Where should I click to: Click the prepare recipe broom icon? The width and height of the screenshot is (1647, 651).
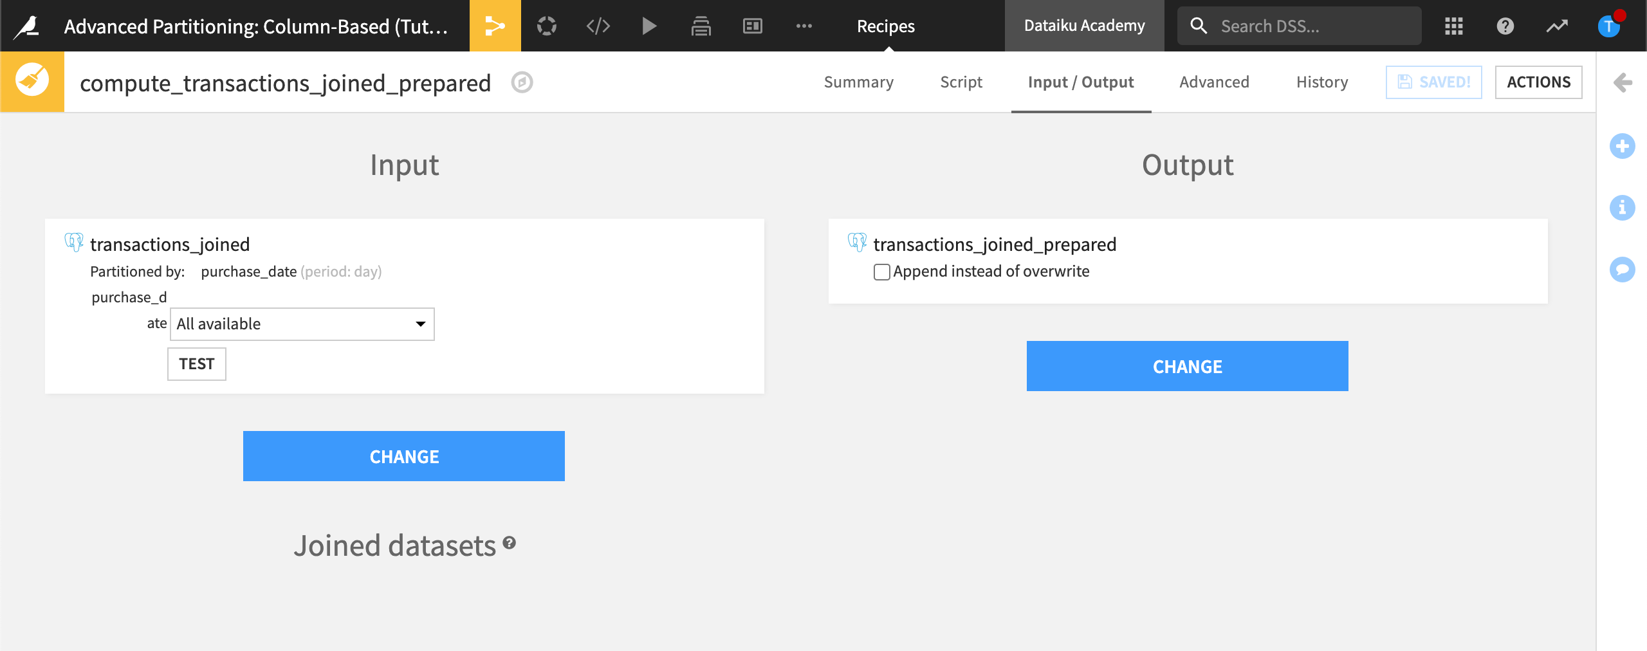coord(32,81)
